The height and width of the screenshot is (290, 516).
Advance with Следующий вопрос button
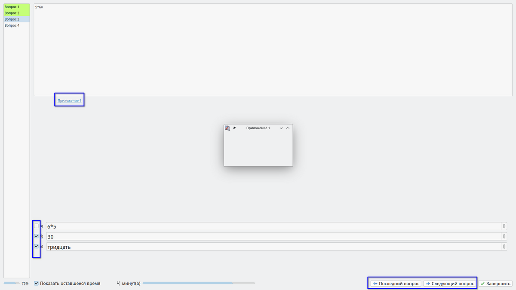[450, 284]
